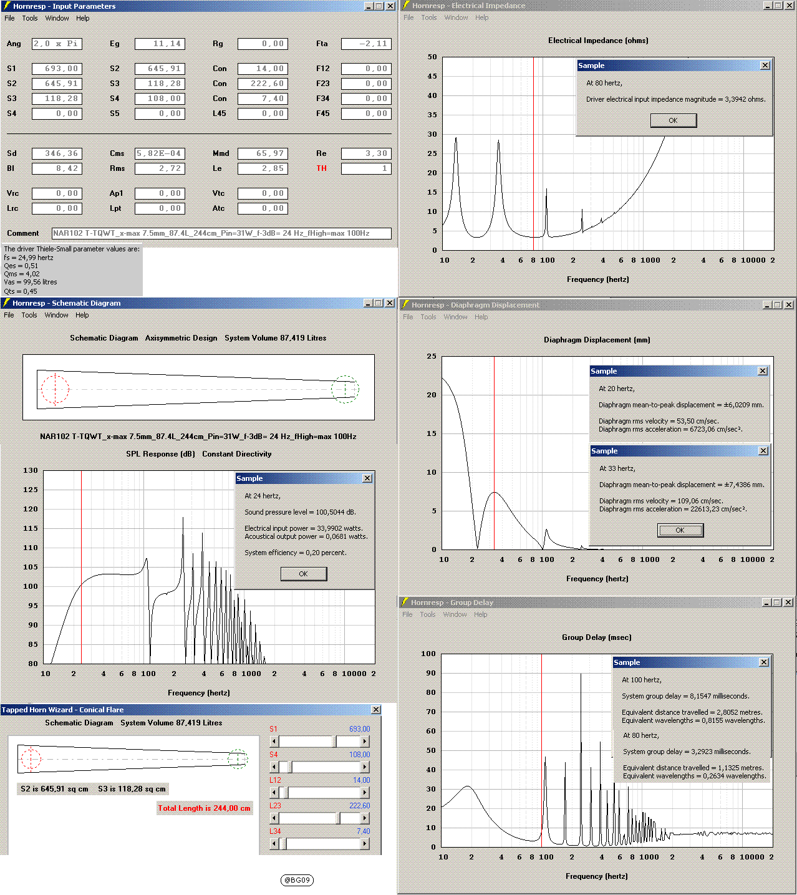Click the Hornresp icon in Input Parameters title bar
This screenshot has height=895, width=797.
[6, 6]
